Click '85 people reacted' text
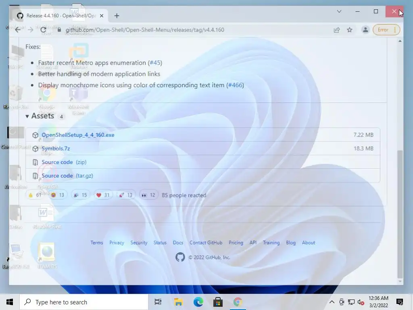This screenshot has height=310, width=413. [x=184, y=195]
